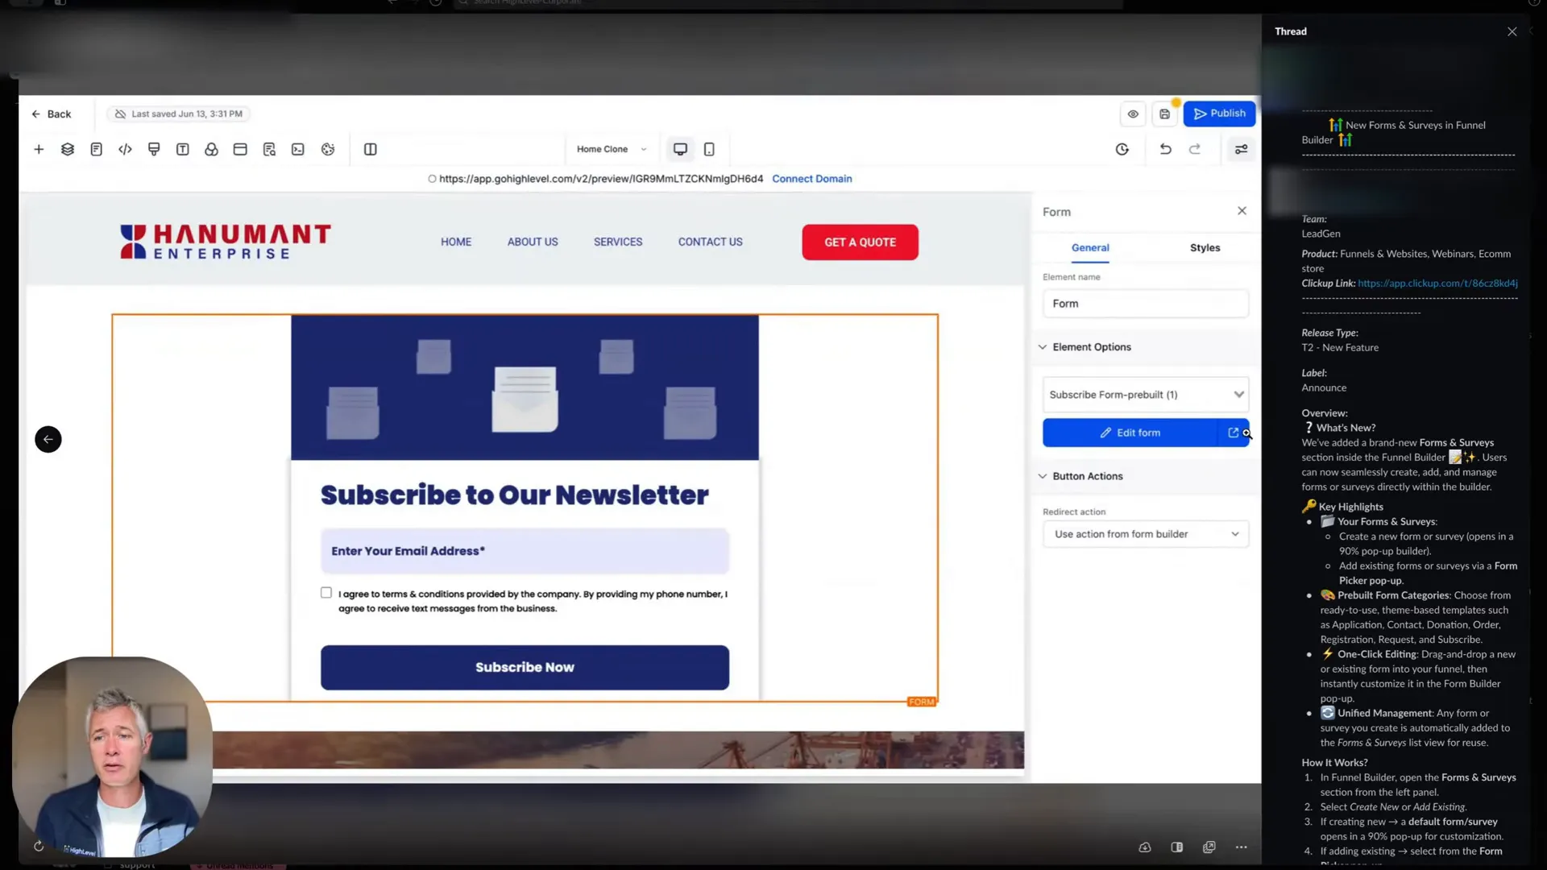Screen dimensions: 1547x870
Task: Open HOME in the site navigation
Action: (x=456, y=242)
